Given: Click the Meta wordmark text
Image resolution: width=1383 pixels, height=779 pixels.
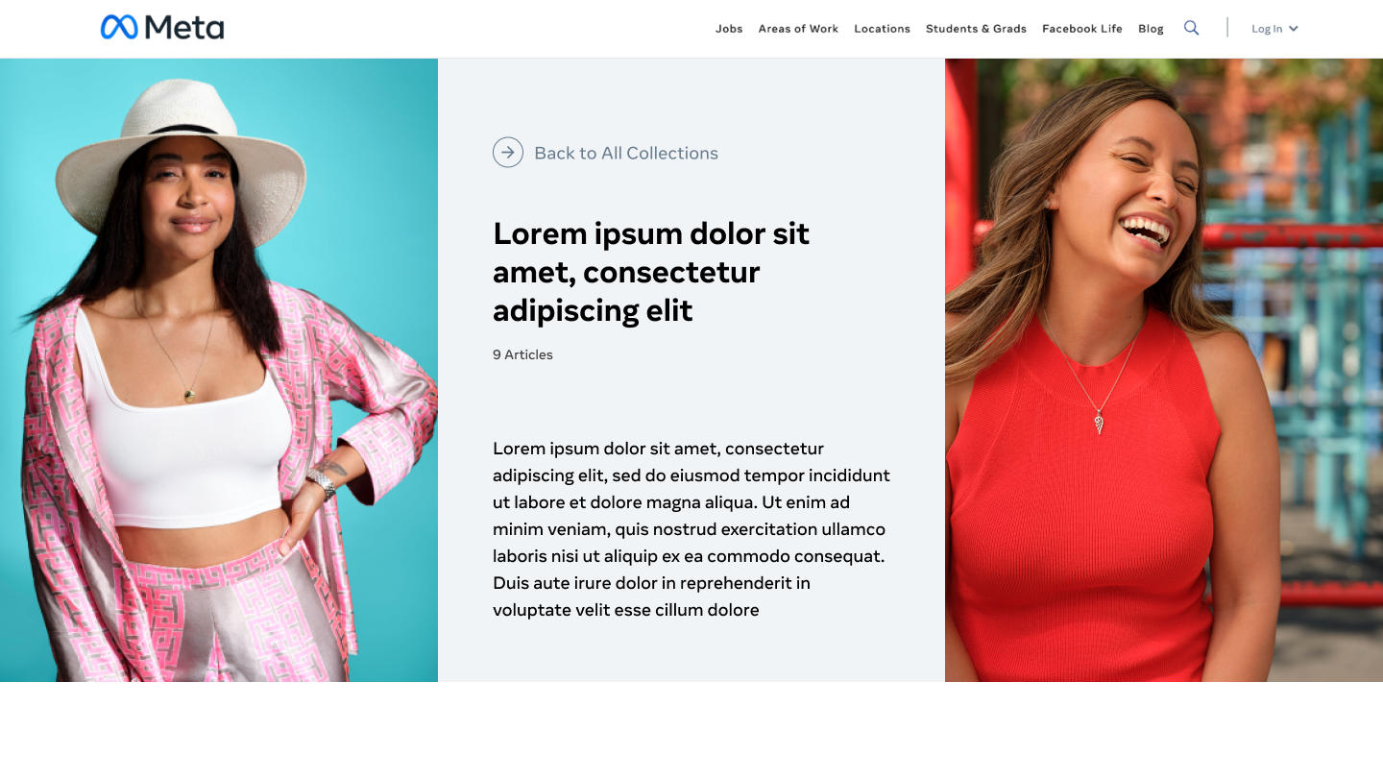Looking at the screenshot, I should coord(184,28).
